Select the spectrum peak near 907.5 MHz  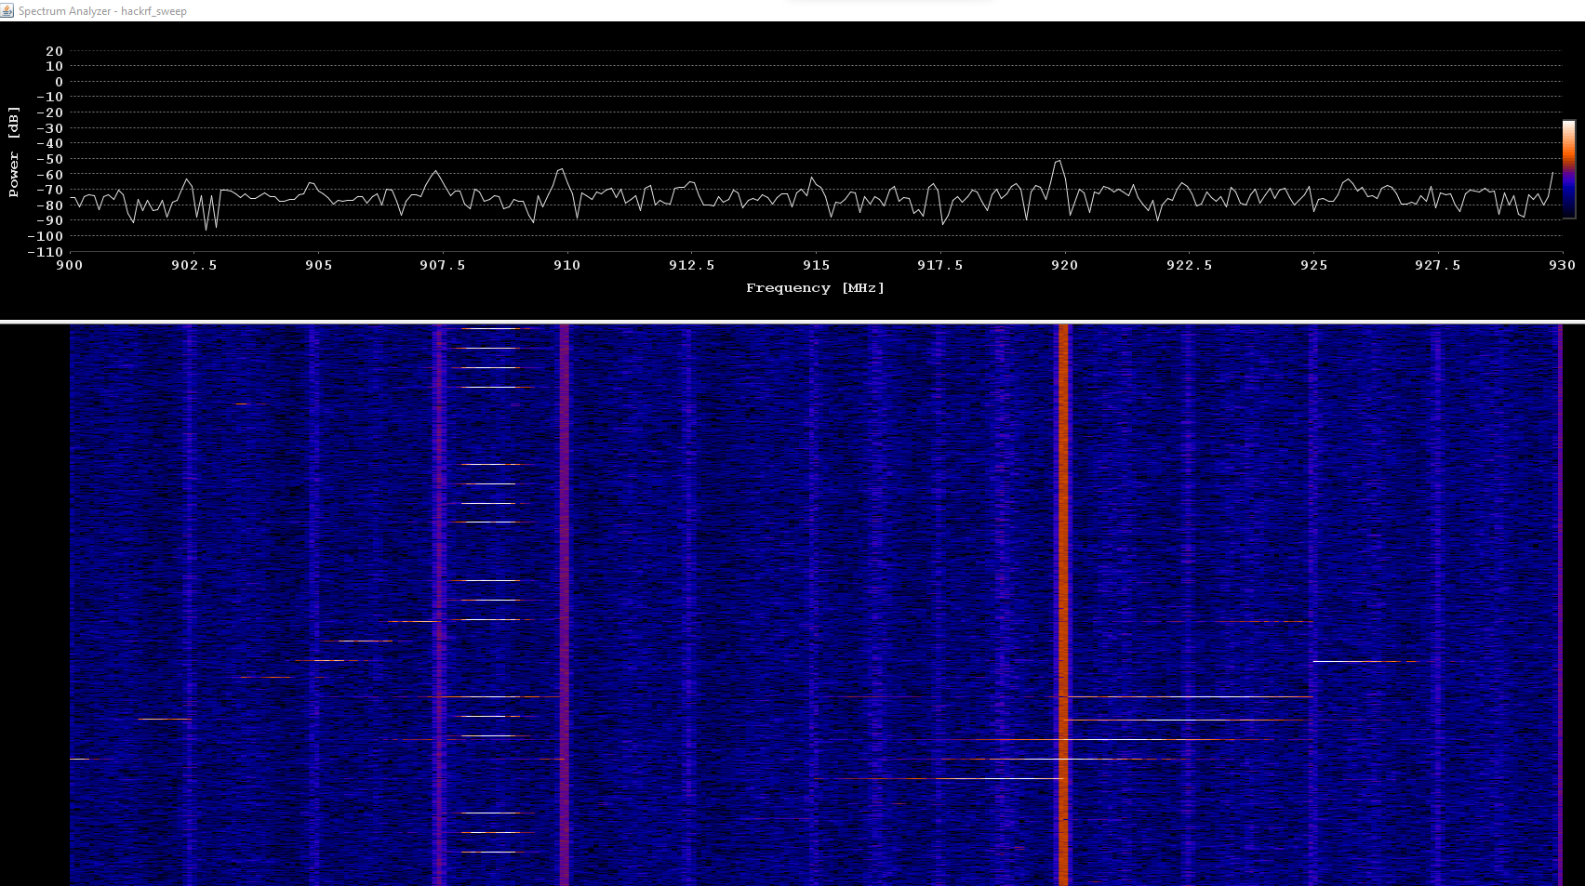pyautogui.click(x=437, y=172)
